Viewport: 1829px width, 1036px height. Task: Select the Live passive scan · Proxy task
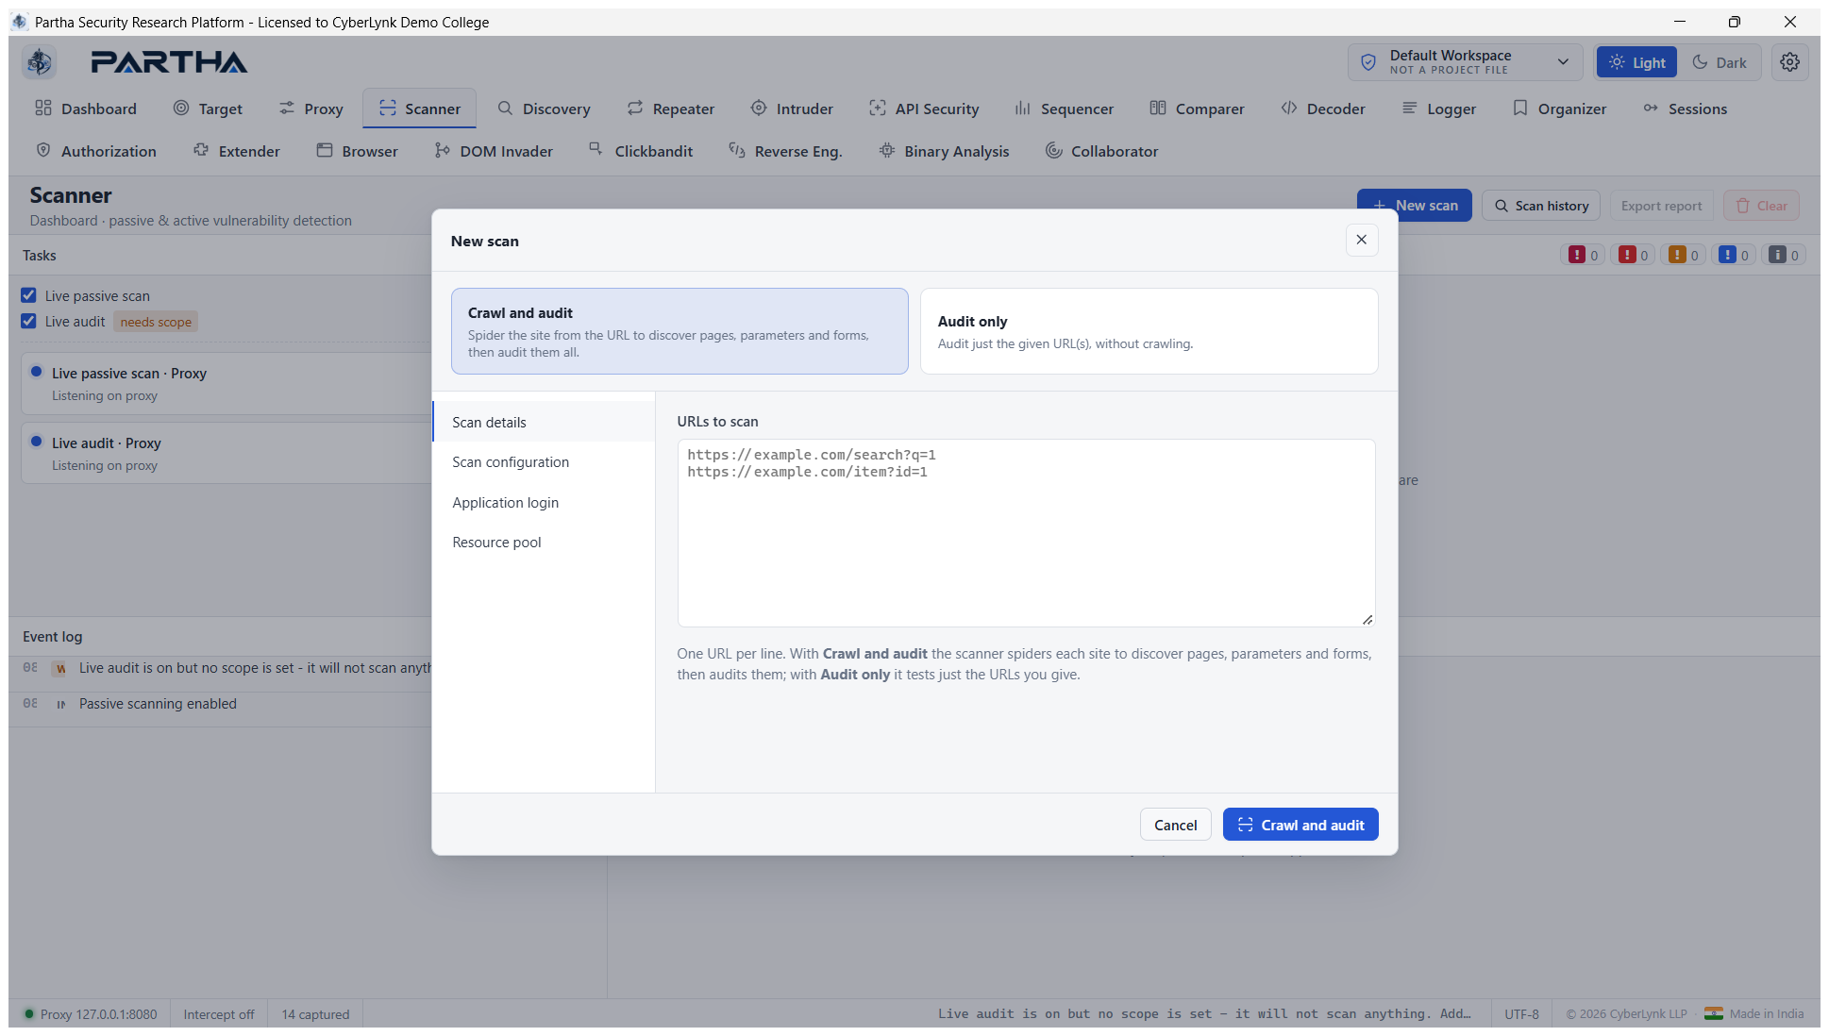coord(227,384)
